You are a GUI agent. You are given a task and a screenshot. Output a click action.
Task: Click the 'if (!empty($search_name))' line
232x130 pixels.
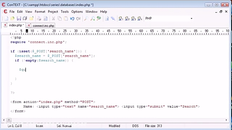(44, 60)
